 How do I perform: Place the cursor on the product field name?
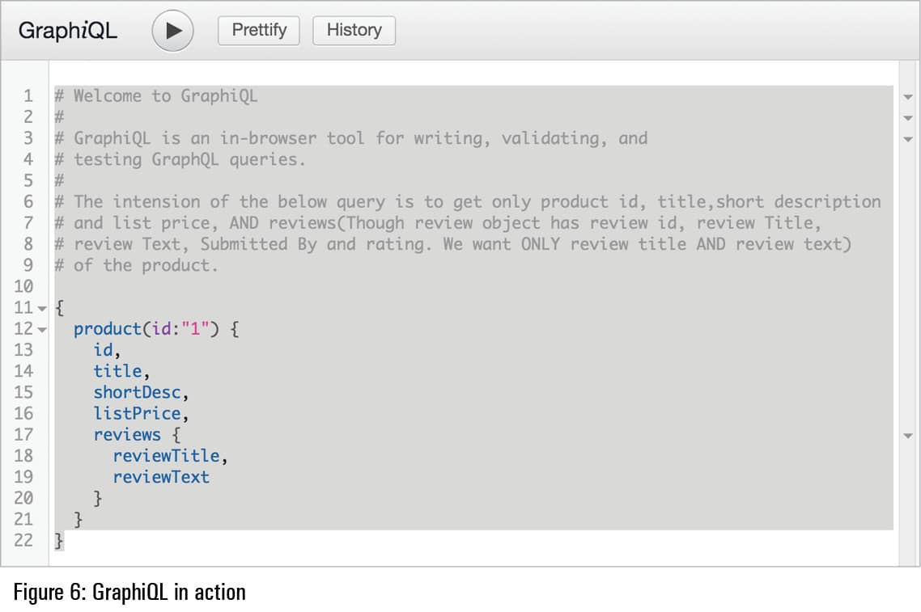pos(105,328)
